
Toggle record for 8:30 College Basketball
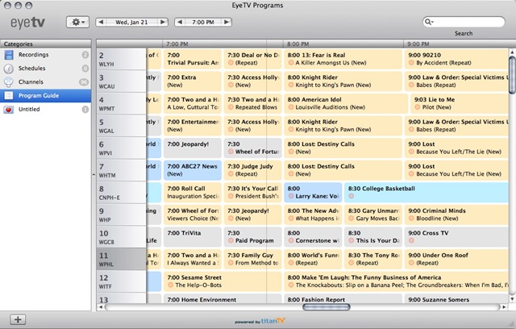[352, 196]
